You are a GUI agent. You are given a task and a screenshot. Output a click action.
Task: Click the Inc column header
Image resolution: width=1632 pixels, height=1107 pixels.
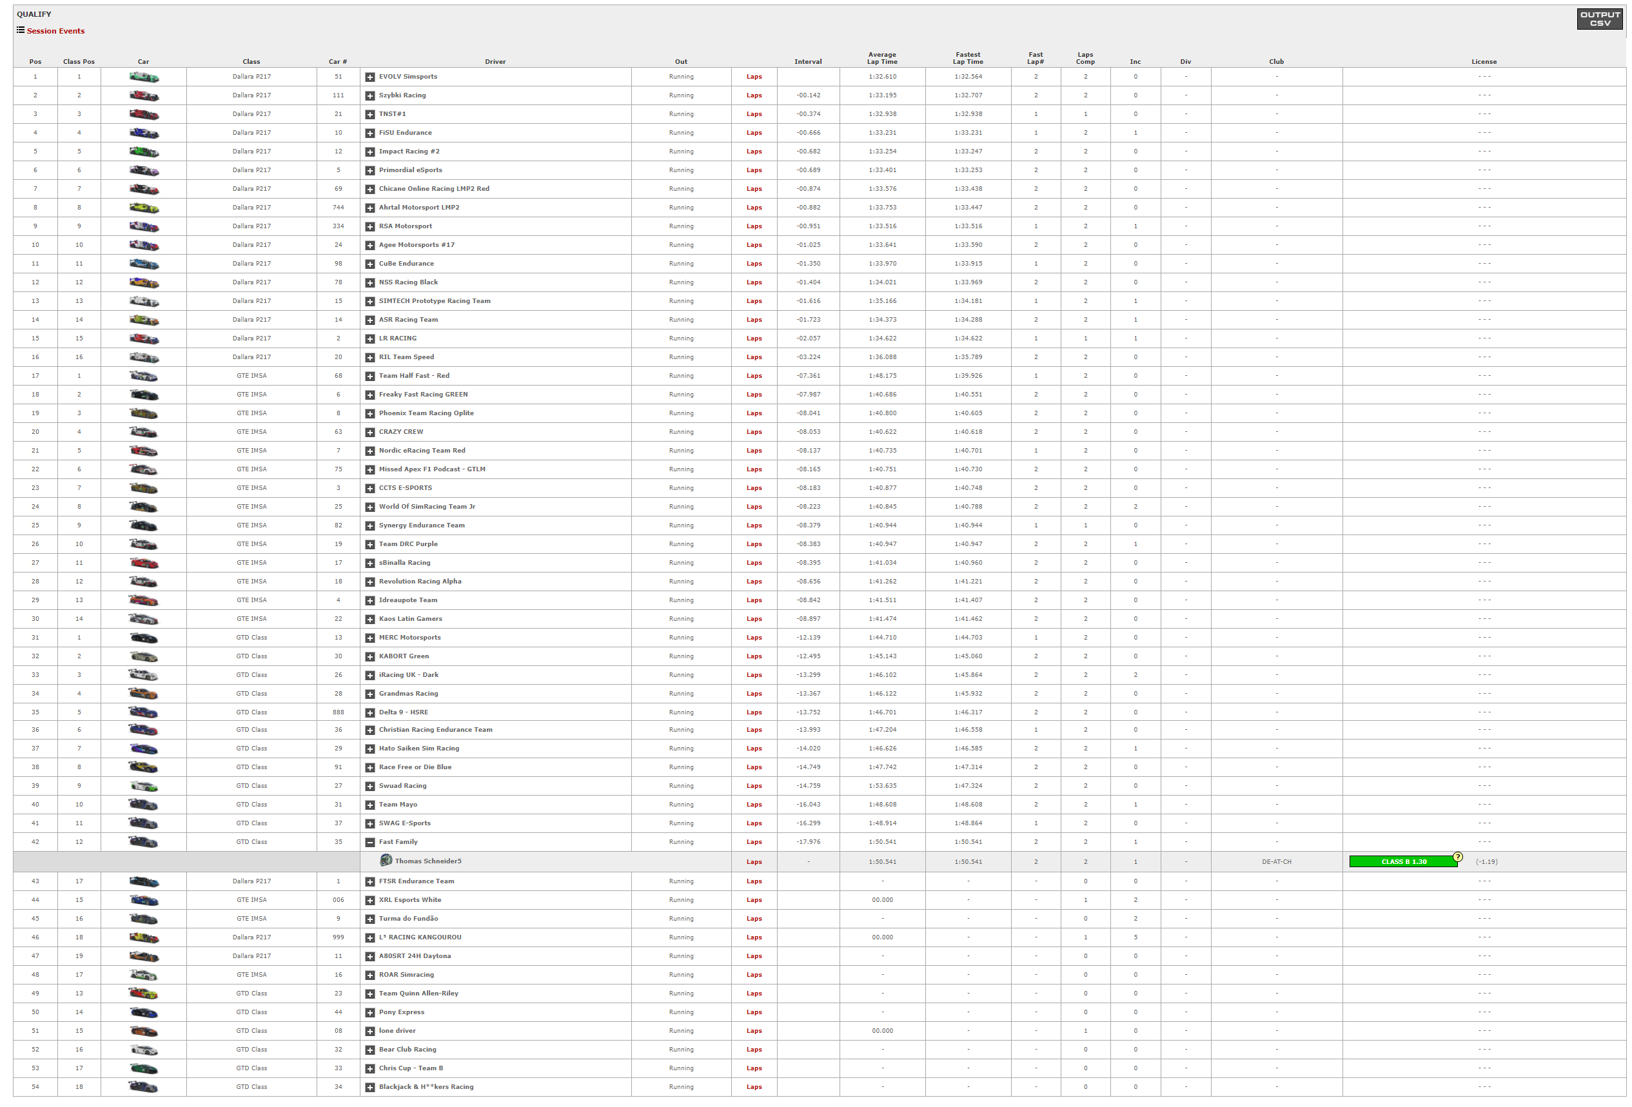[x=1135, y=62]
